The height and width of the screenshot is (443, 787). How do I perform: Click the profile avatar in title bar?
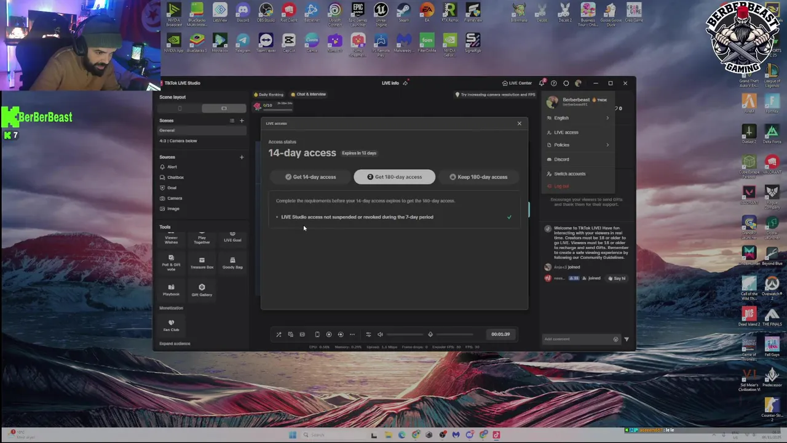578,83
